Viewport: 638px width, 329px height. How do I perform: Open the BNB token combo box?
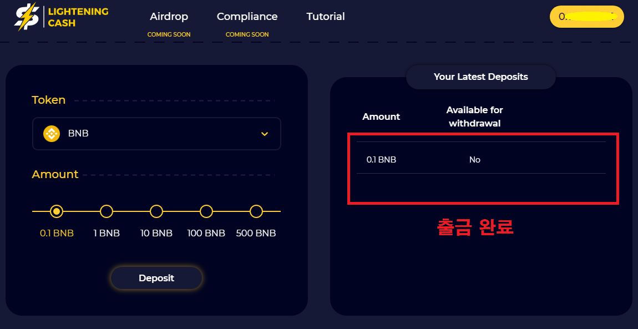click(156, 134)
